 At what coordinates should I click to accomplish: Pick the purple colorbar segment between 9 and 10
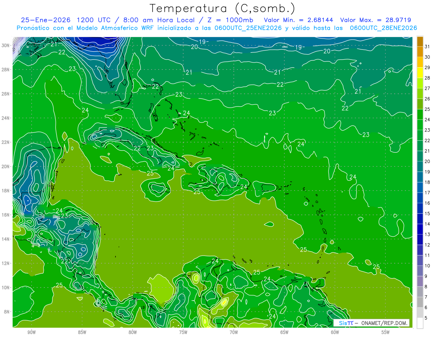click(x=420, y=271)
